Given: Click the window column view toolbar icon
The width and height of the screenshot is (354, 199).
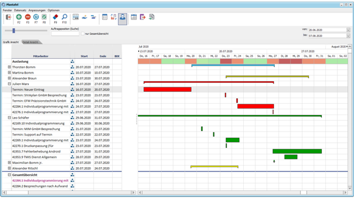Looking at the screenshot, I should click(105, 17).
